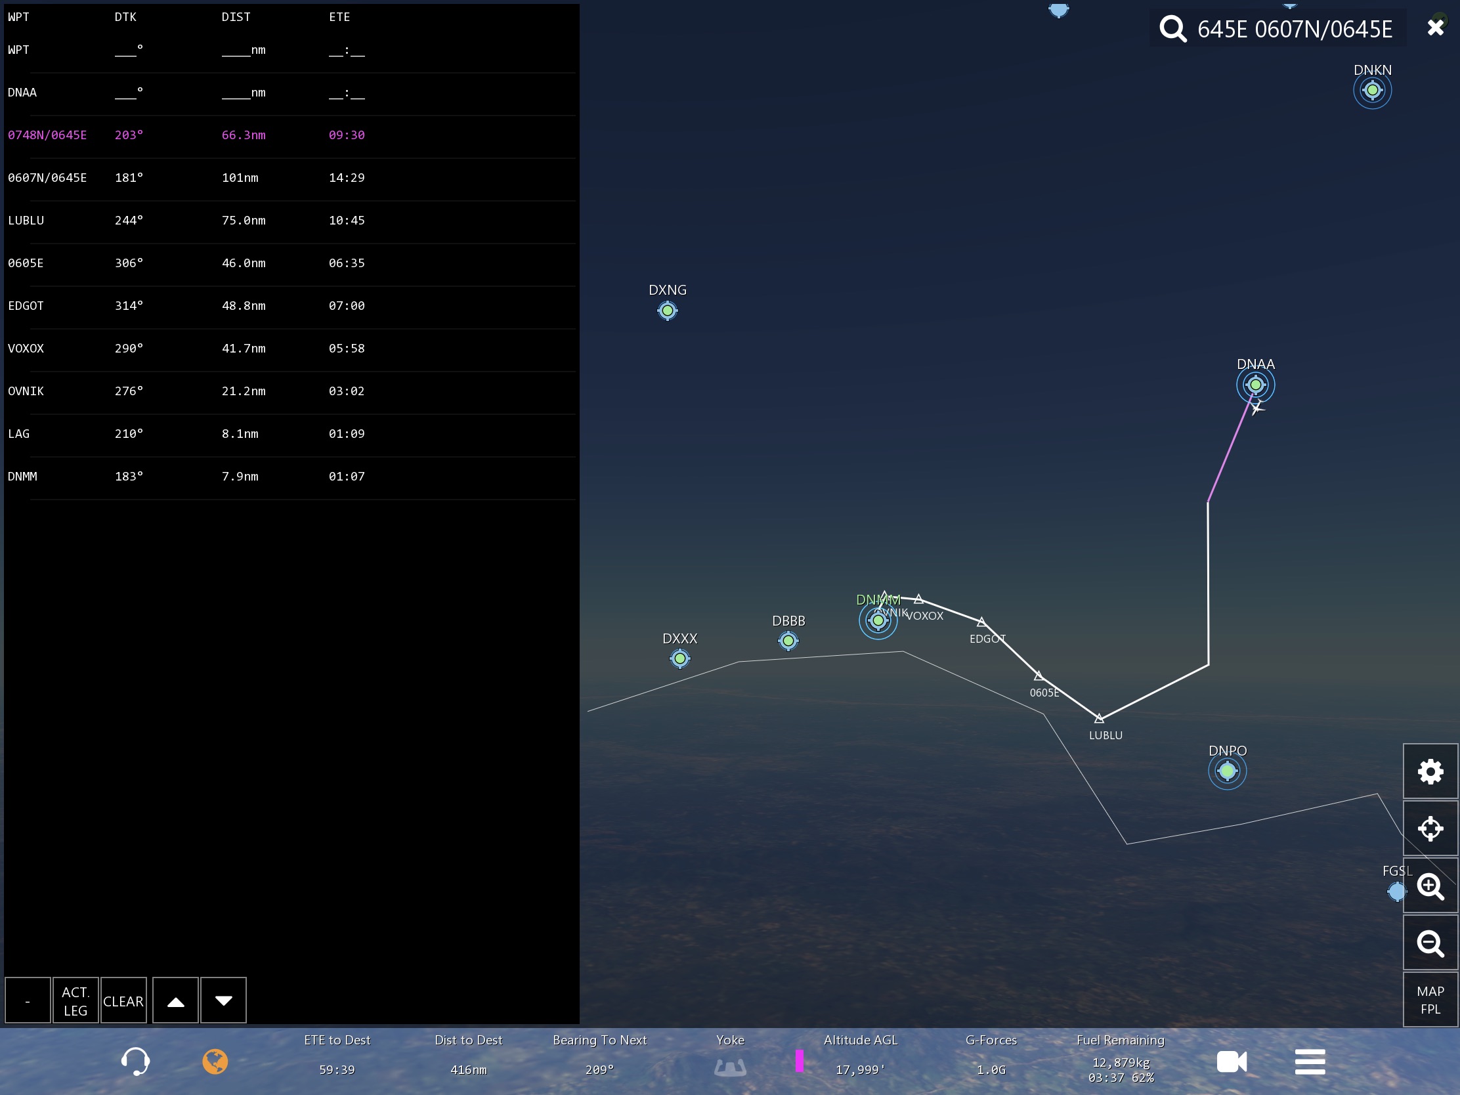
Task: Center map on aircraft with crosshair icon
Action: 1430,828
